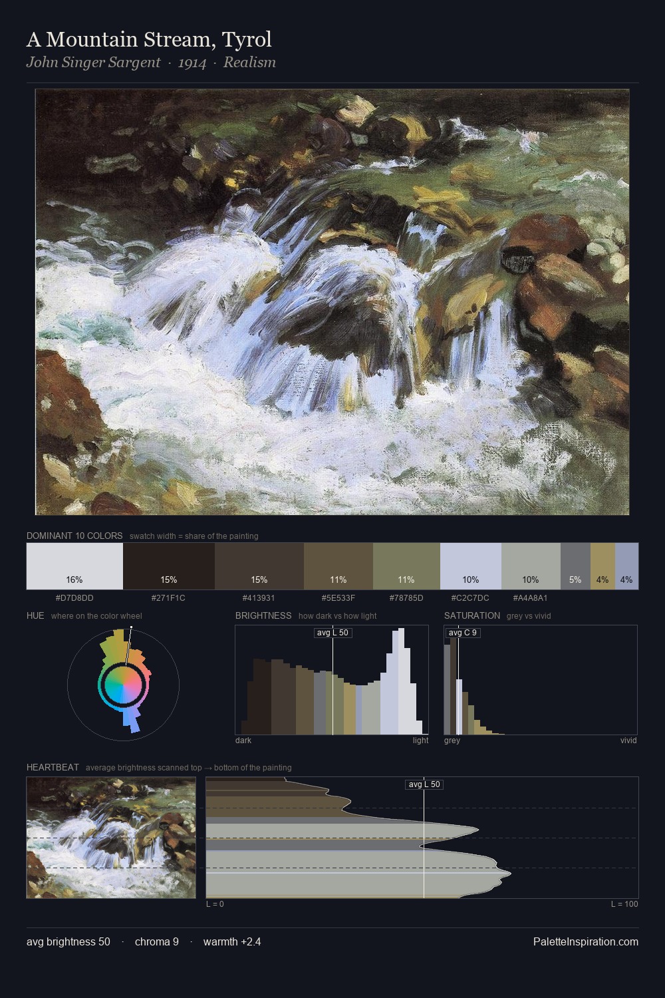Click the 'dark' axis label
The image size is (665, 998).
point(243,741)
